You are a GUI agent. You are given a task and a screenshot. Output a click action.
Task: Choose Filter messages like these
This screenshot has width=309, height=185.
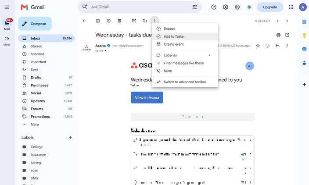pos(185,63)
